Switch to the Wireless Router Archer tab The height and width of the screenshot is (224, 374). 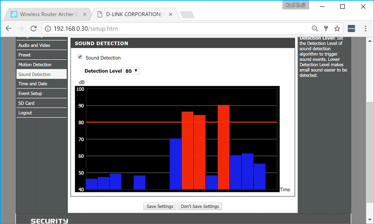48,14
